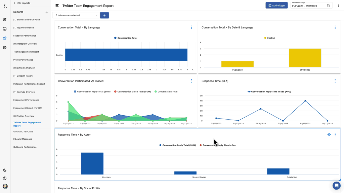Click the yellow English legend swatch
This screenshot has width=344, height=193.
tap(265, 38)
